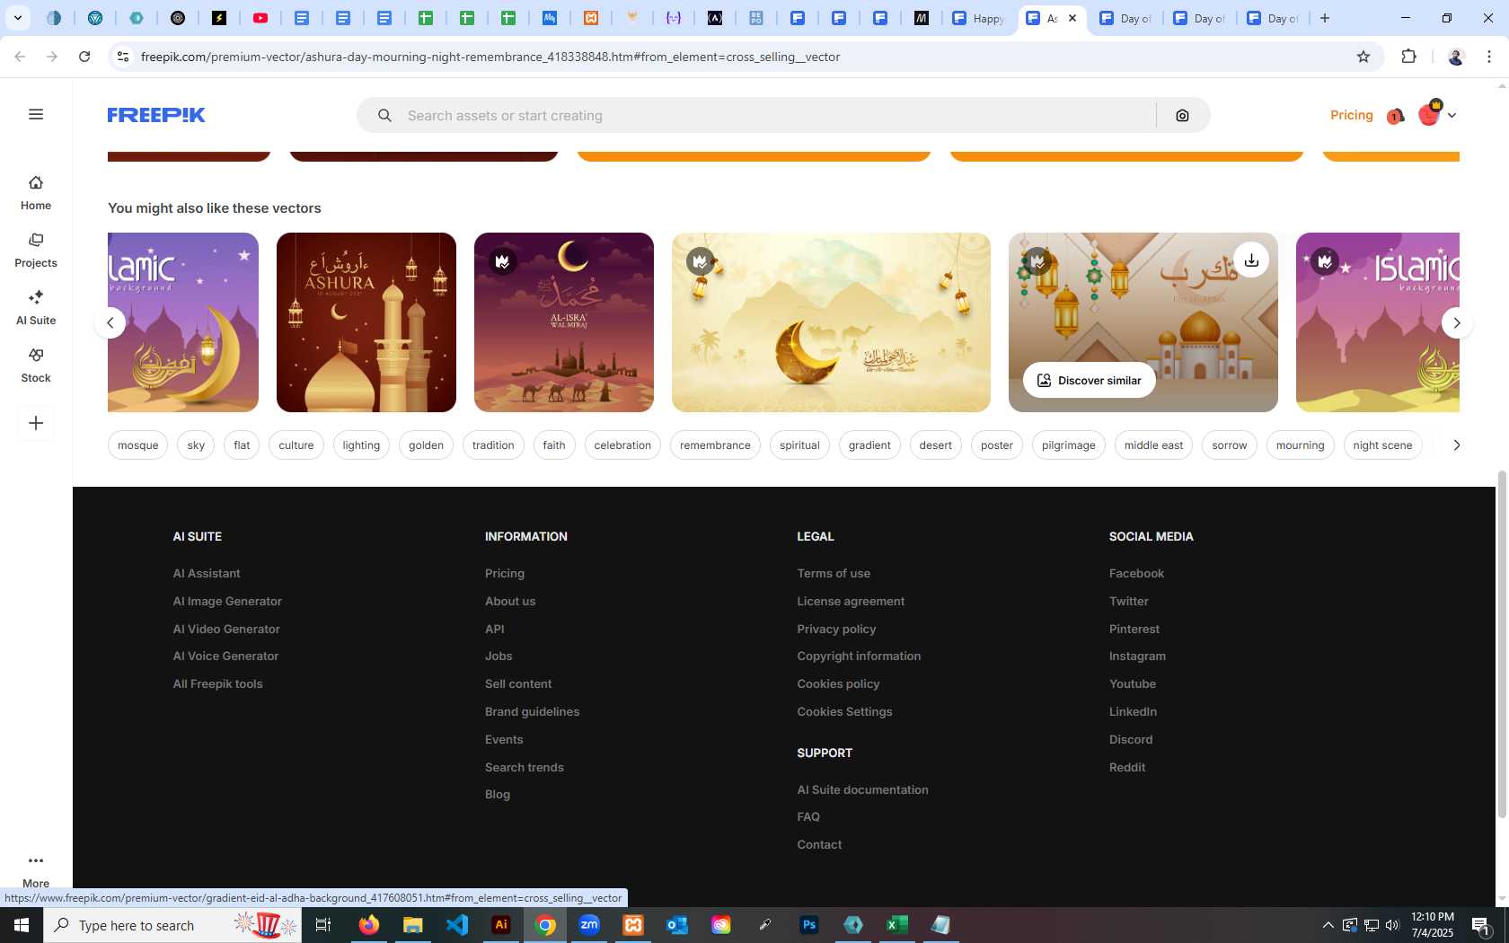Open the More menu in the sidebar
The image size is (1509, 943).
(x=36, y=870)
